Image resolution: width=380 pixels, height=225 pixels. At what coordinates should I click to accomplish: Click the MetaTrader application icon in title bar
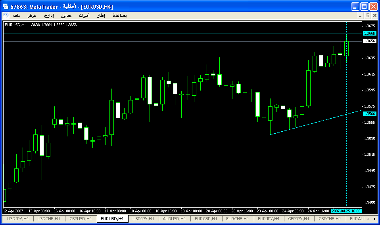[x=5, y=7]
